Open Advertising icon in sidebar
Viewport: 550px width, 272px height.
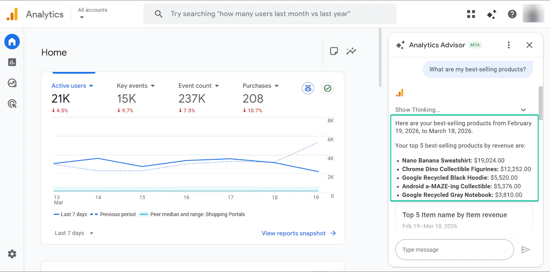click(12, 104)
